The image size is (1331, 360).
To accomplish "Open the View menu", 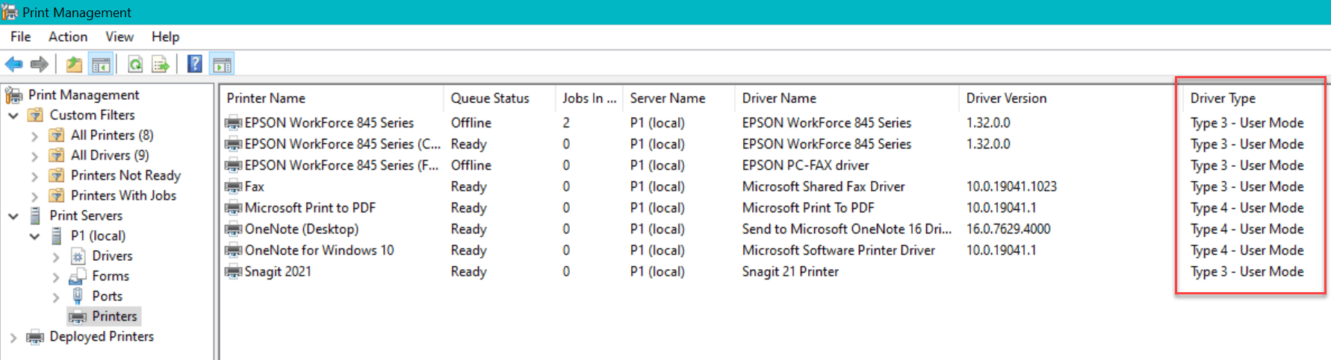I will point(120,37).
